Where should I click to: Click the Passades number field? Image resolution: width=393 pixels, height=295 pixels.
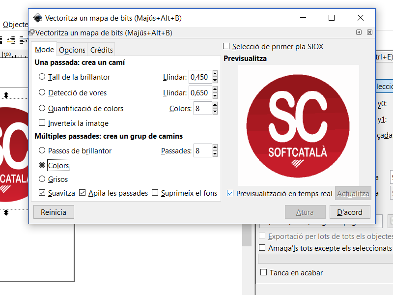(203, 150)
